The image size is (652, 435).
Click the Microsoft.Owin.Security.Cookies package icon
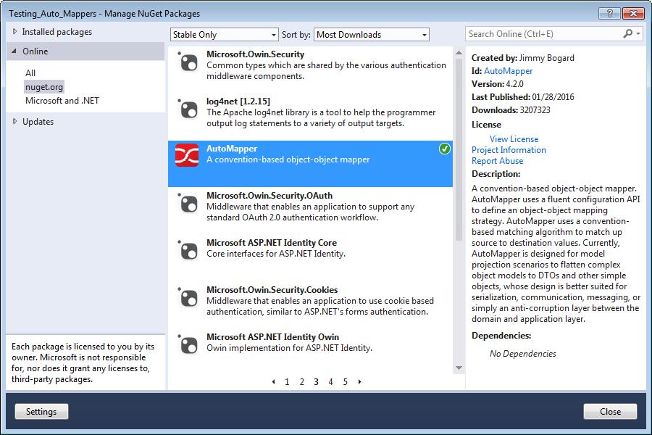(x=188, y=298)
